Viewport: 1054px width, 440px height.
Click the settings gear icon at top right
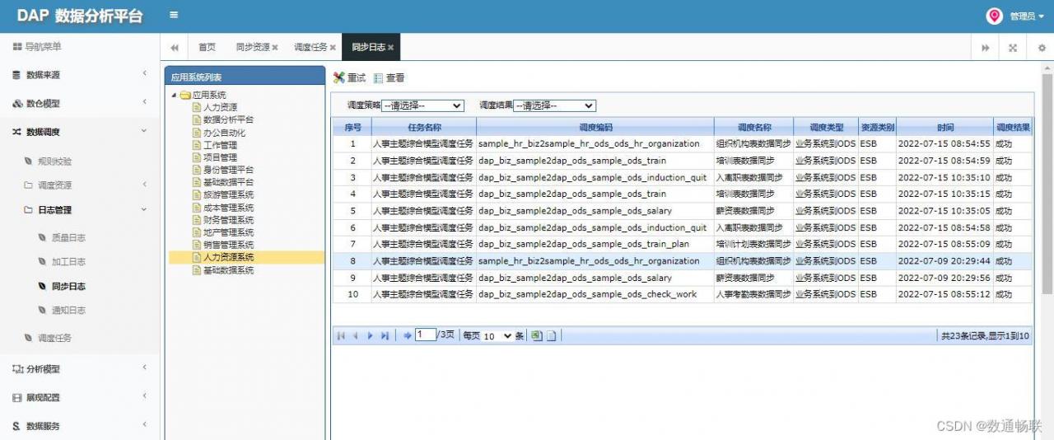point(1041,48)
